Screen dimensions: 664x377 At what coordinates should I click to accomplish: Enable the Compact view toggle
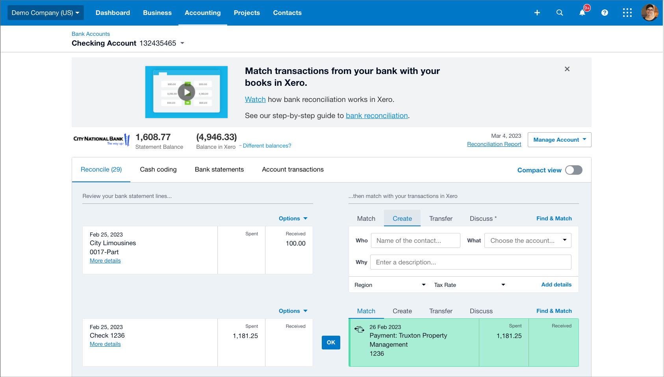(x=573, y=170)
